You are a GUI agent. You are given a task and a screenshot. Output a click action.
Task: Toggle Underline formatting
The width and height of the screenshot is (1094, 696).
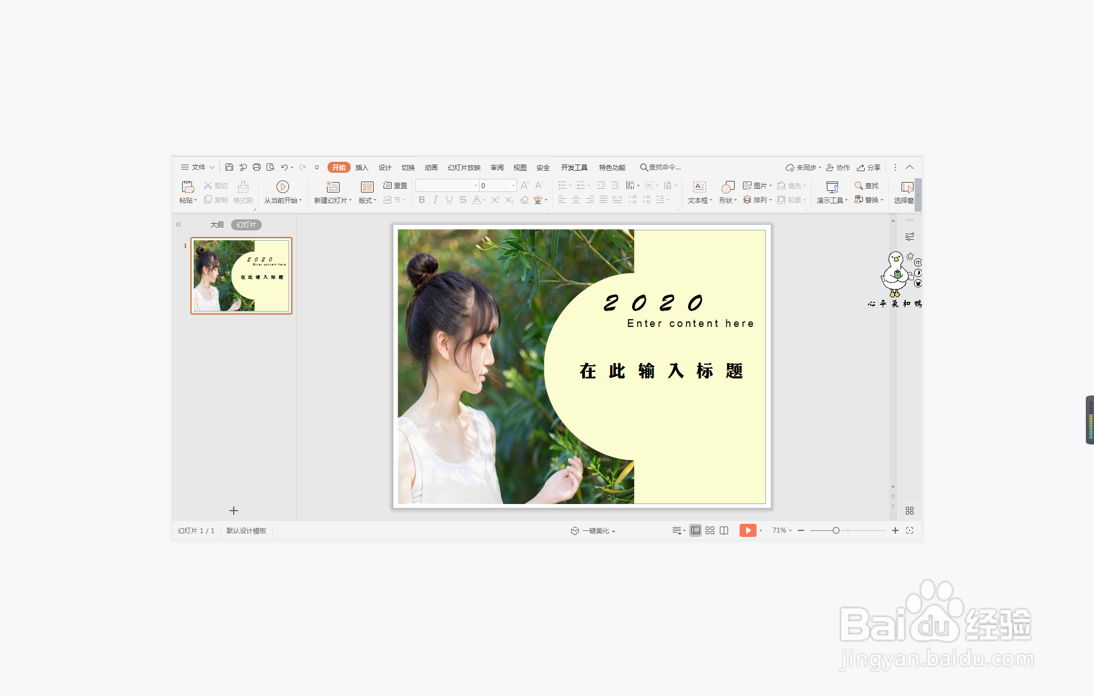point(449,200)
